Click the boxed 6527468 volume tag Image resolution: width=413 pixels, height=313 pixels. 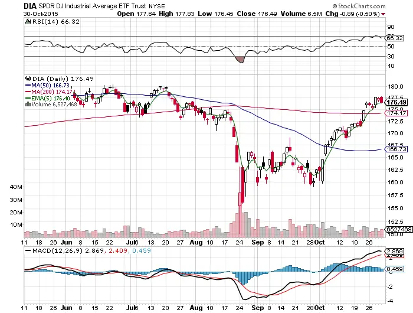(399, 229)
